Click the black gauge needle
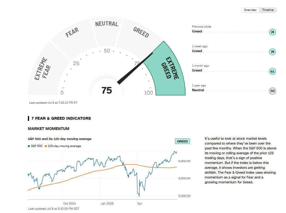 point(135,68)
